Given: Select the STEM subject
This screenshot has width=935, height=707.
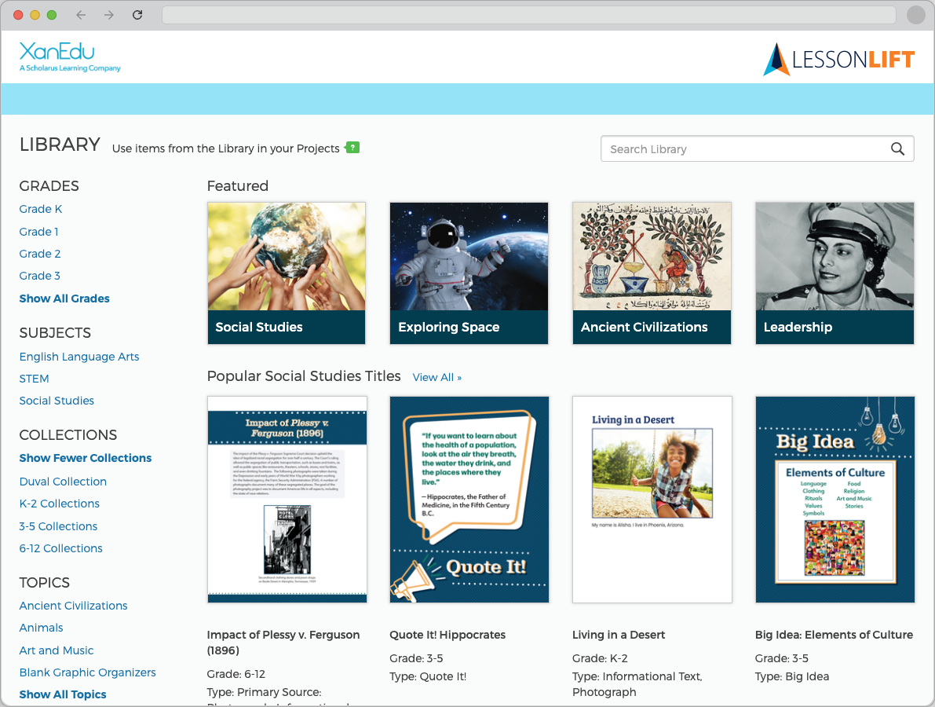Looking at the screenshot, I should pyautogui.click(x=35, y=379).
